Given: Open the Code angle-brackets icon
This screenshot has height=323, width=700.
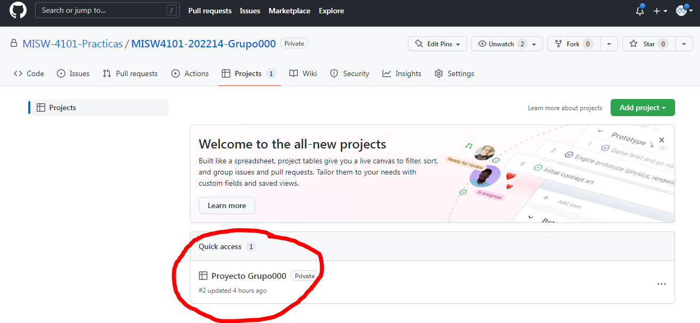Looking at the screenshot, I should pyautogui.click(x=18, y=73).
